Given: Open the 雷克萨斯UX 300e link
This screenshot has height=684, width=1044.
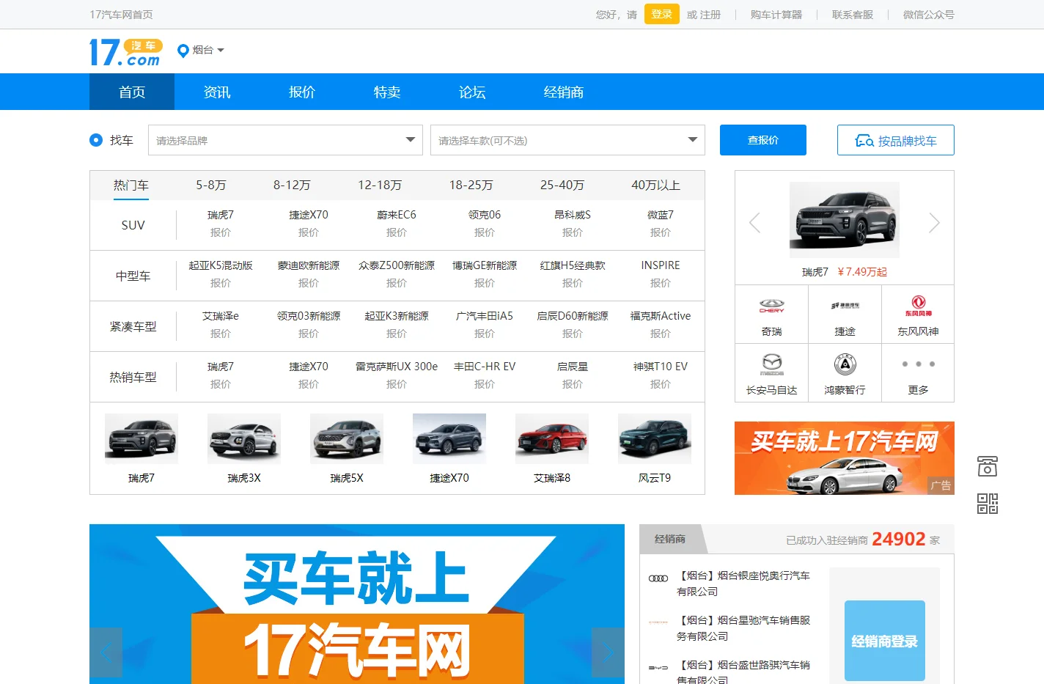Looking at the screenshot, I should 397,367.
